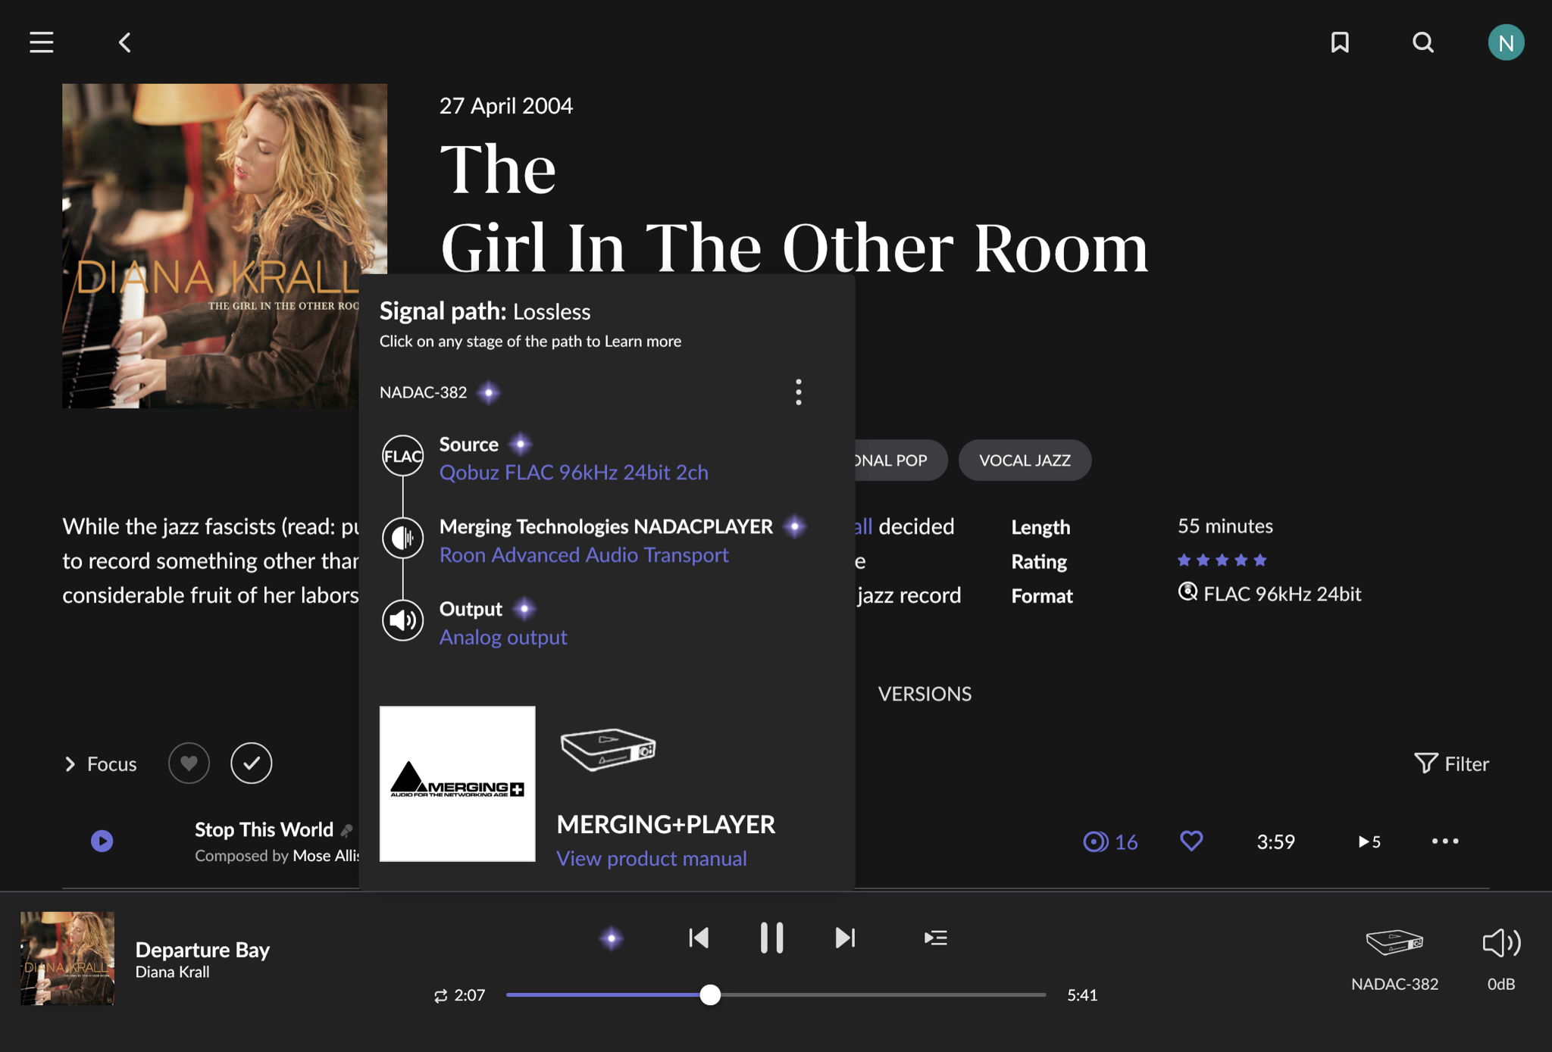1552x1052 pixels.
Task: Open the Mose composer link
Action: [x=326, y=856]
